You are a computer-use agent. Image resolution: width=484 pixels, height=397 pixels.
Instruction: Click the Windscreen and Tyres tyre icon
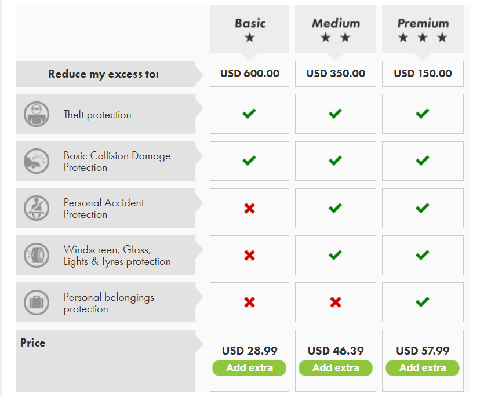tap(37, 256)
